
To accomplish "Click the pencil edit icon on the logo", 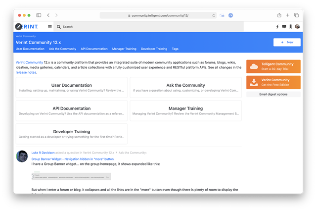I will [x=18, y=27].
